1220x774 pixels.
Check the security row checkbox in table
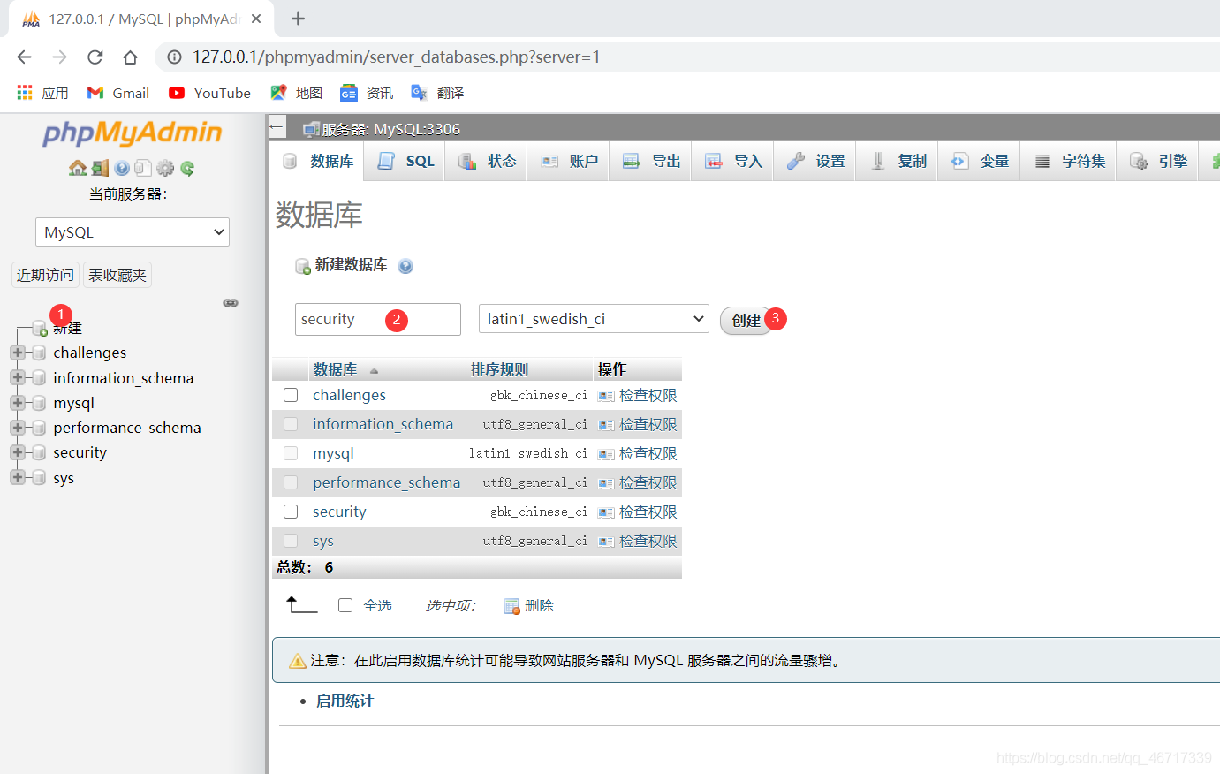tap(291, 512)
